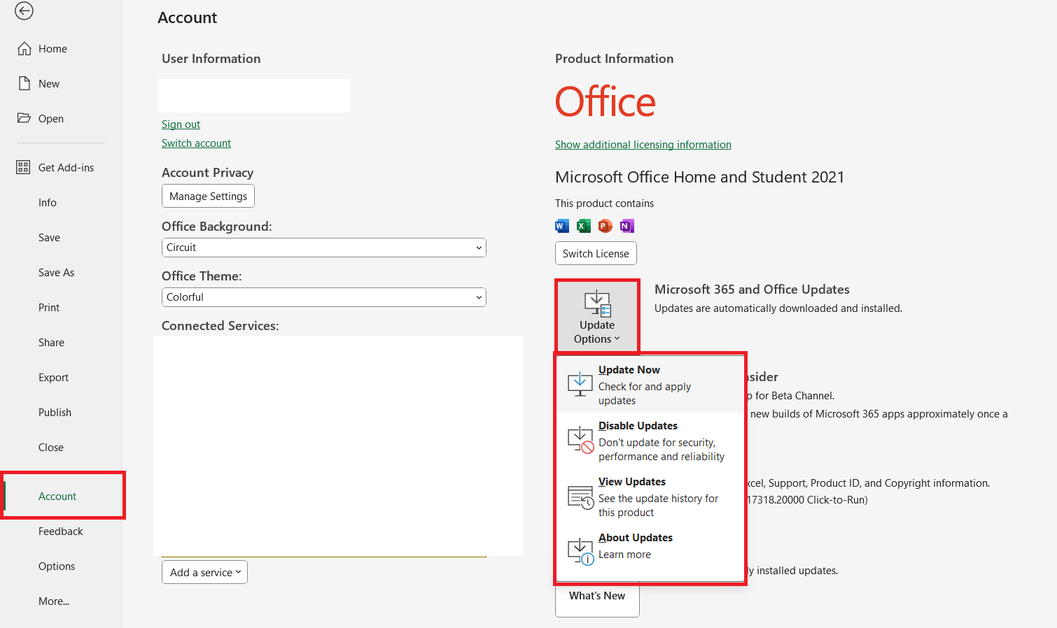Click the Microsoft Office Home and Student 2021 text
This screenshot has height=628, width=1057.
tap(699, 177)
